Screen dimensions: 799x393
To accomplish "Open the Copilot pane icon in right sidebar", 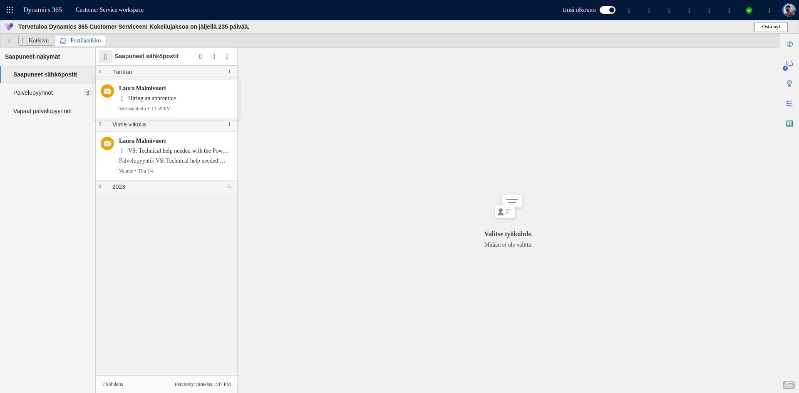I will pyautogui.click(x=789, y=44).
